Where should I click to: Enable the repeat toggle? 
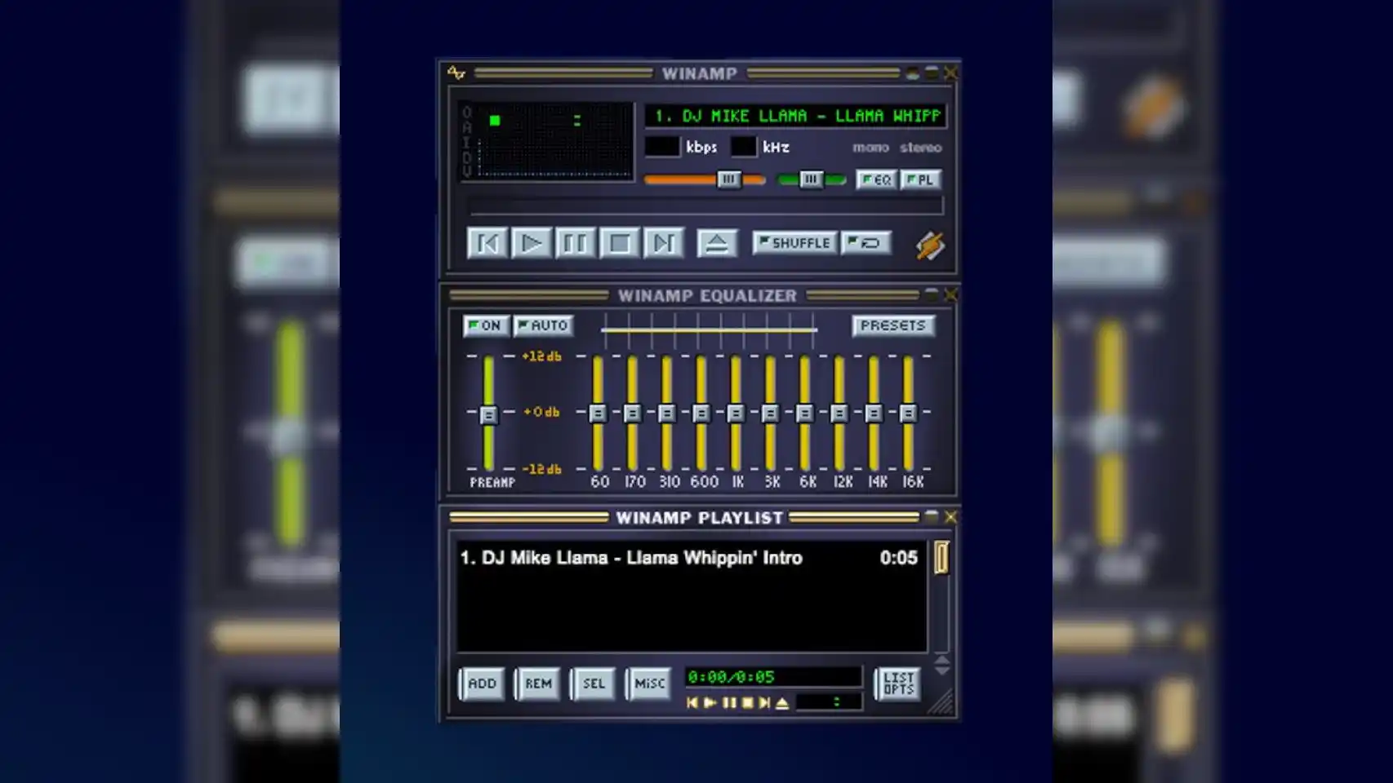pyautogui.click(x=866, y=242)
